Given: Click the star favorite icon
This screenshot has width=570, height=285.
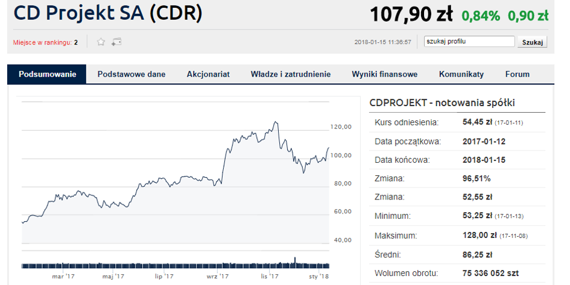Looking at the screenshot, I should click(101, 42).
